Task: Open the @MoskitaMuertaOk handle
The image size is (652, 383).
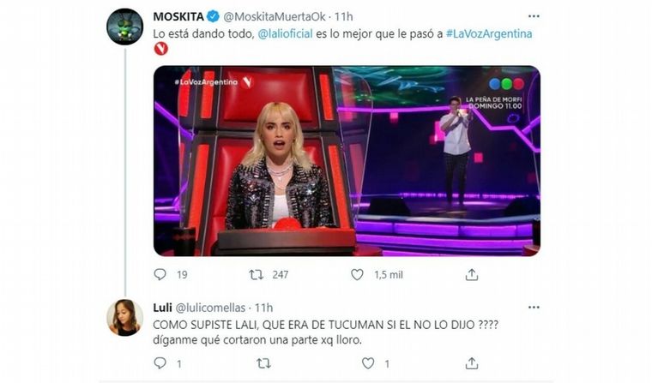Action: (x=275, y=16)
